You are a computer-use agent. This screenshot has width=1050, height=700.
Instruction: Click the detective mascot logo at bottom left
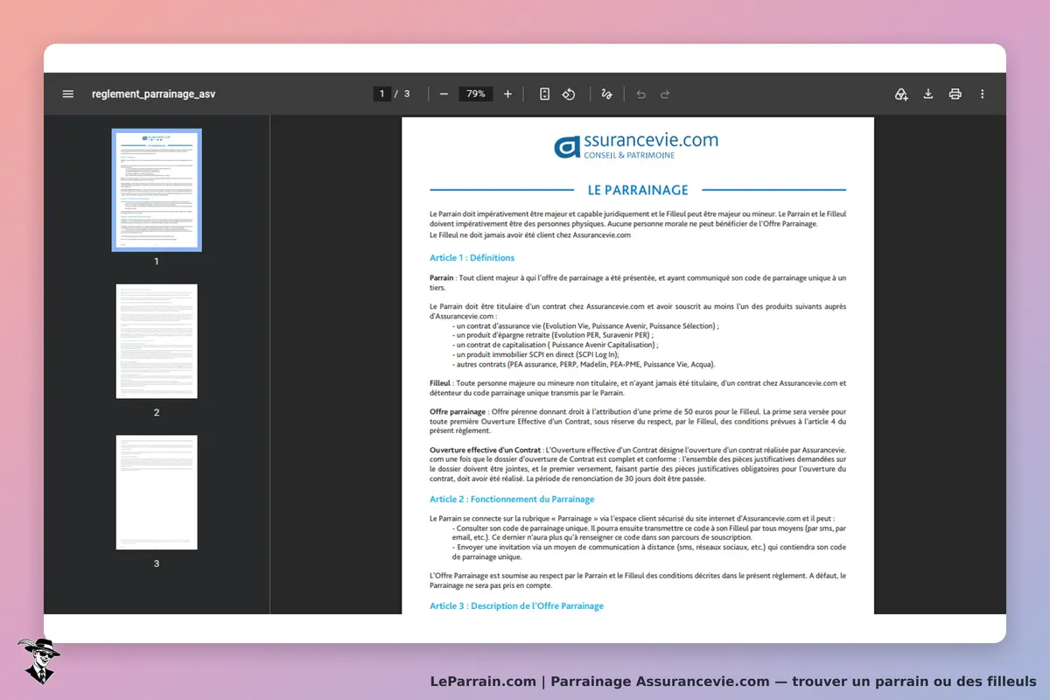38,661
